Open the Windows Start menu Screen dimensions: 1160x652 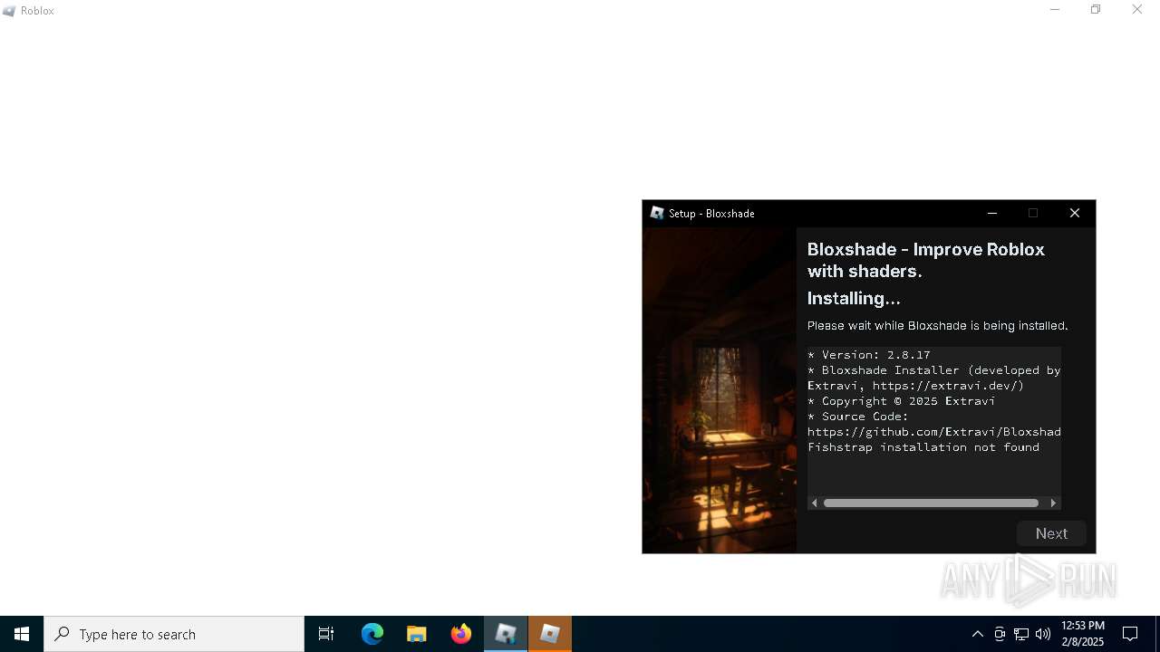point(22,634)
